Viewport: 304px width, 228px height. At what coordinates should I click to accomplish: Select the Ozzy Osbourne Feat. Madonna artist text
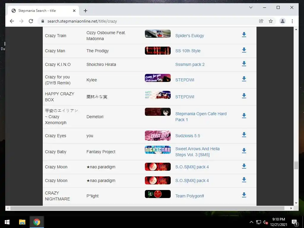106,36
